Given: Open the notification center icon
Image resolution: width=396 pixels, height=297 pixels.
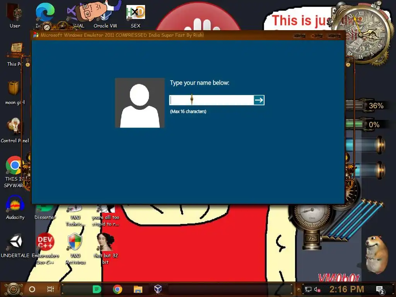Looking at the screenshot, I should [380, 290].
